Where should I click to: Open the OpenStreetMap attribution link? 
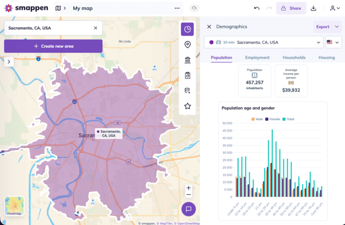[x=187, y=223]
